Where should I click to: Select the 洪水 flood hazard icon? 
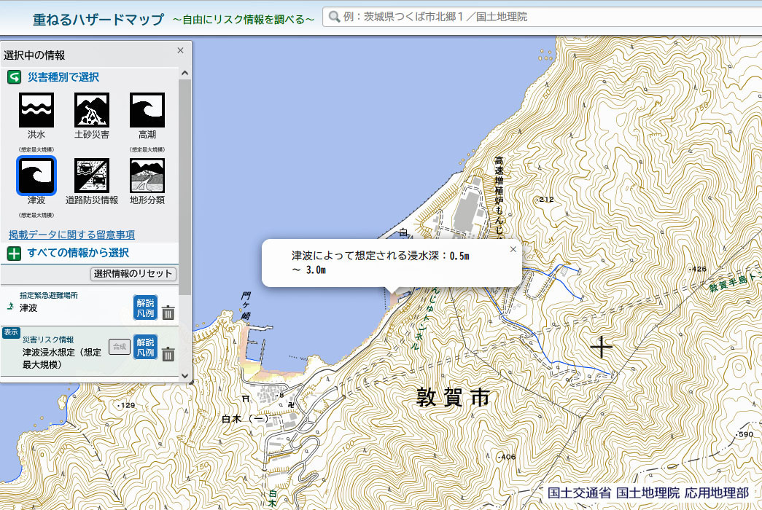[x=36, y=110]
